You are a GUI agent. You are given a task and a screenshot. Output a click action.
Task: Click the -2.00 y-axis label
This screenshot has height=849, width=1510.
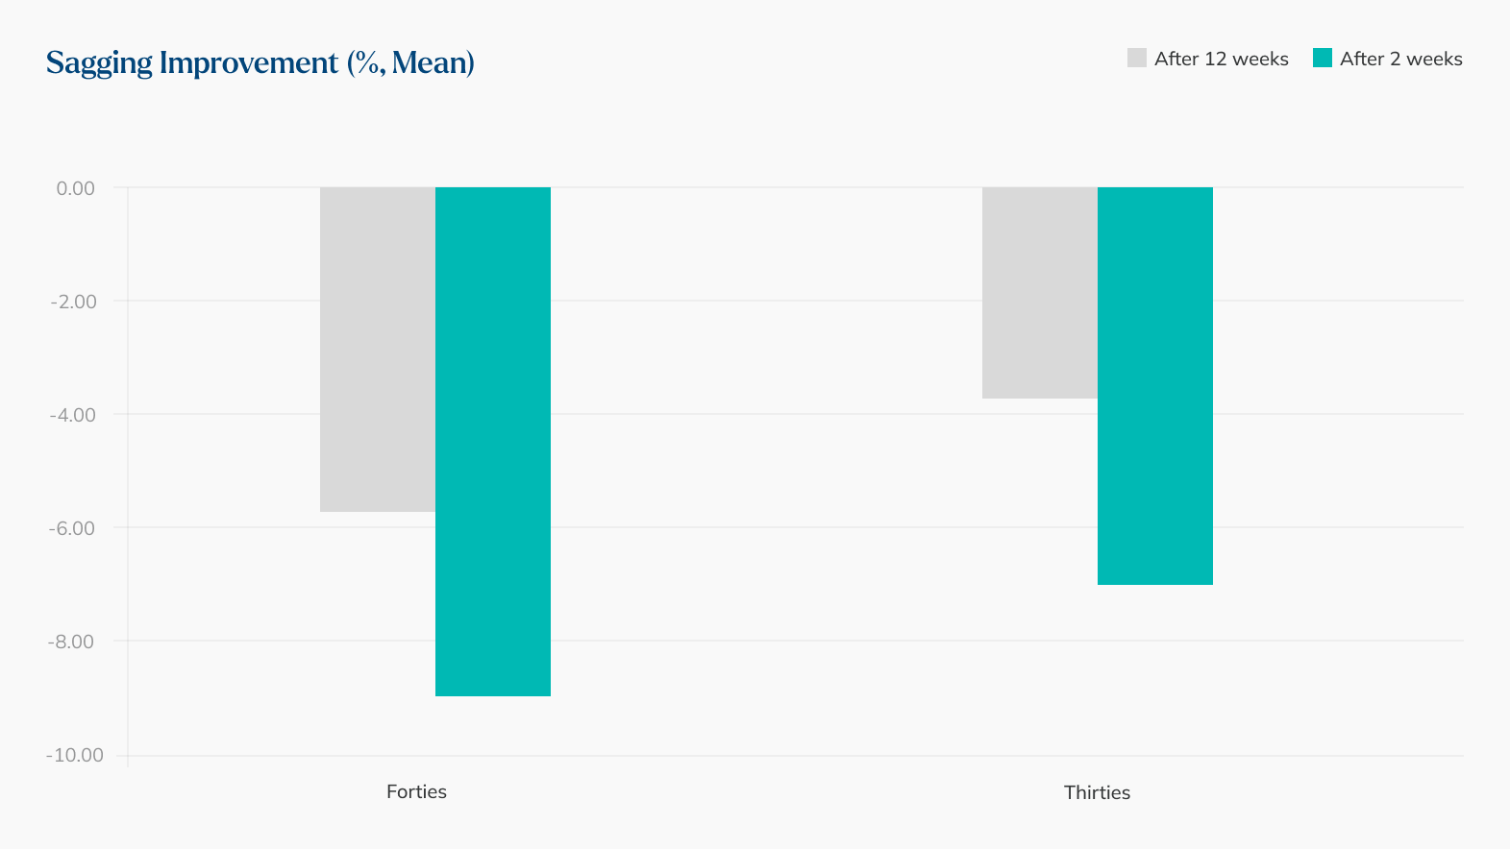(73, 302)
